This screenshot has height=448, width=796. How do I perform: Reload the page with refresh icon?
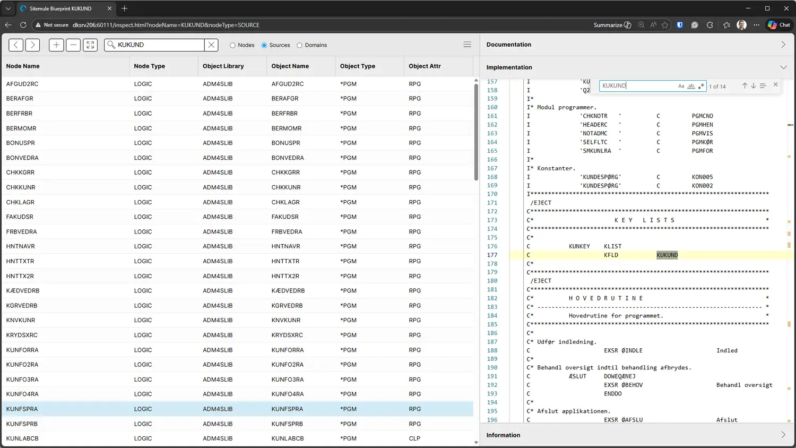23,25
